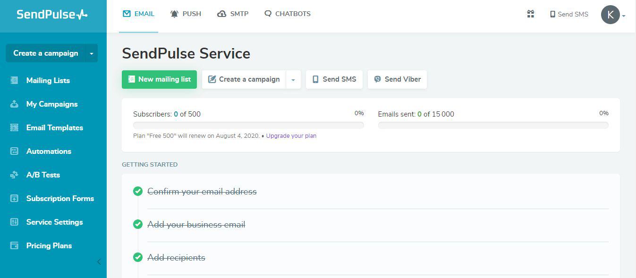Image resolution: width=636 pixels, height=278 pixels.
Task: Click the SendPulse logo
Action: (52, 14)
